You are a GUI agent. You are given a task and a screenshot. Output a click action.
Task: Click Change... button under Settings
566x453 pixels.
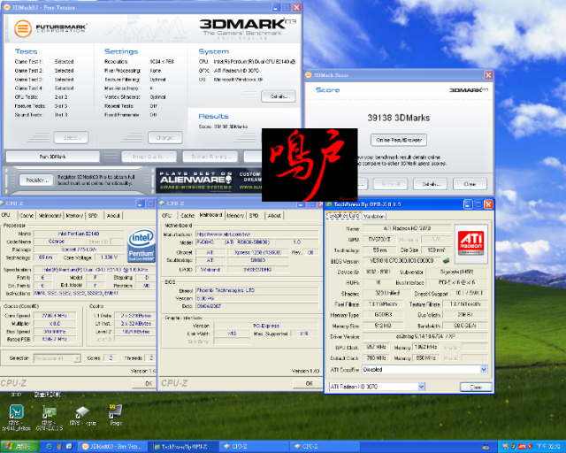tap(165, 138)
